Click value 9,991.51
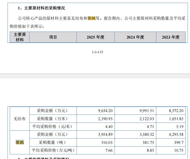The width and height of the screenshot is (190, 159). (x=147, y=111)
